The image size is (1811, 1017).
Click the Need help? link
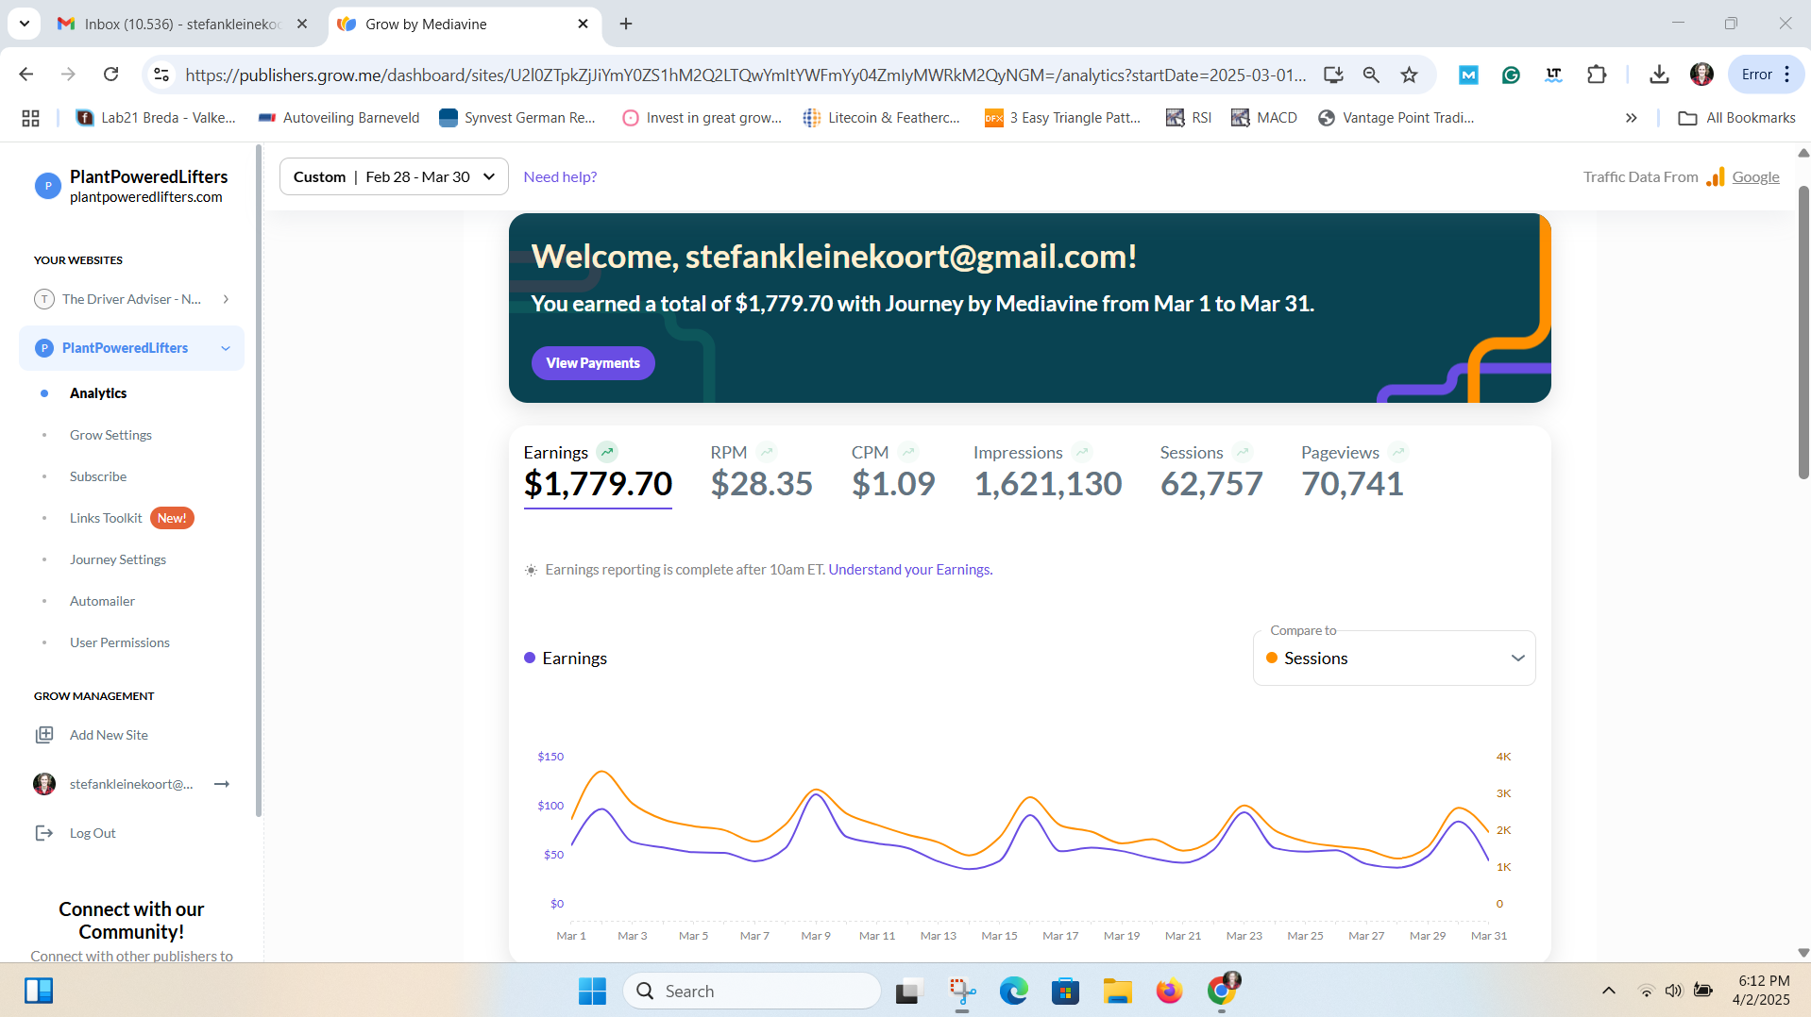click(560, 176)
